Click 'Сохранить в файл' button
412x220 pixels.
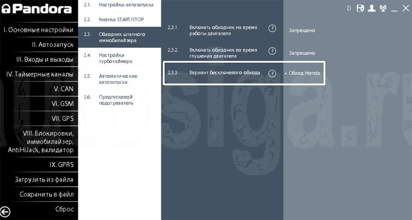(47, 194)
